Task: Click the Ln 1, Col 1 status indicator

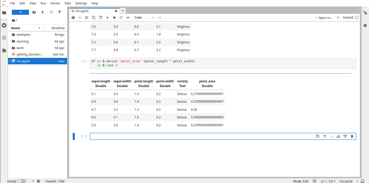Action: 328,181
